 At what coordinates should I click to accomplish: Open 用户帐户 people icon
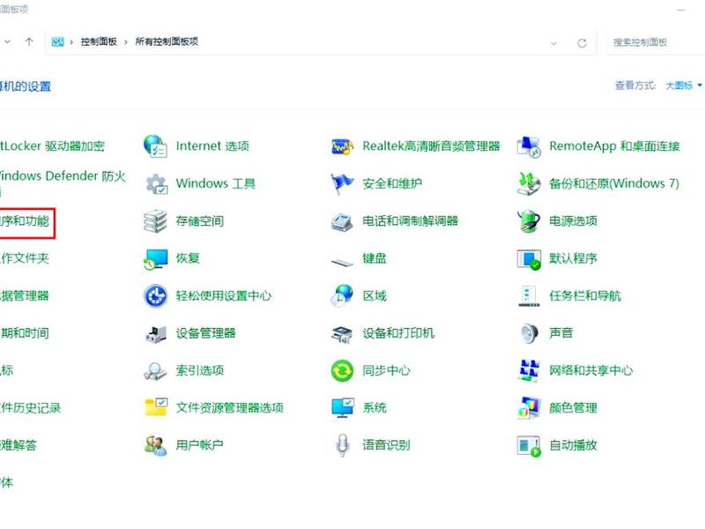[156, 445]
